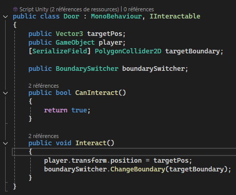Image resolution: width=236 pixels, height=195 pixels.
Task: Click the Door class name
Action: pos(71,16)
